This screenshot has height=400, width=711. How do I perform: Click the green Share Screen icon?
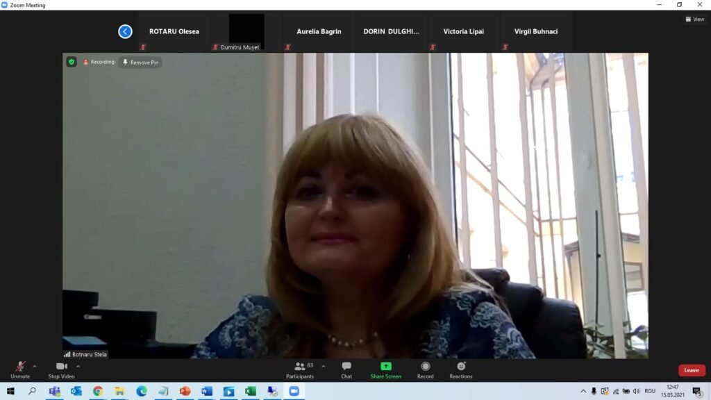(386, 366)
